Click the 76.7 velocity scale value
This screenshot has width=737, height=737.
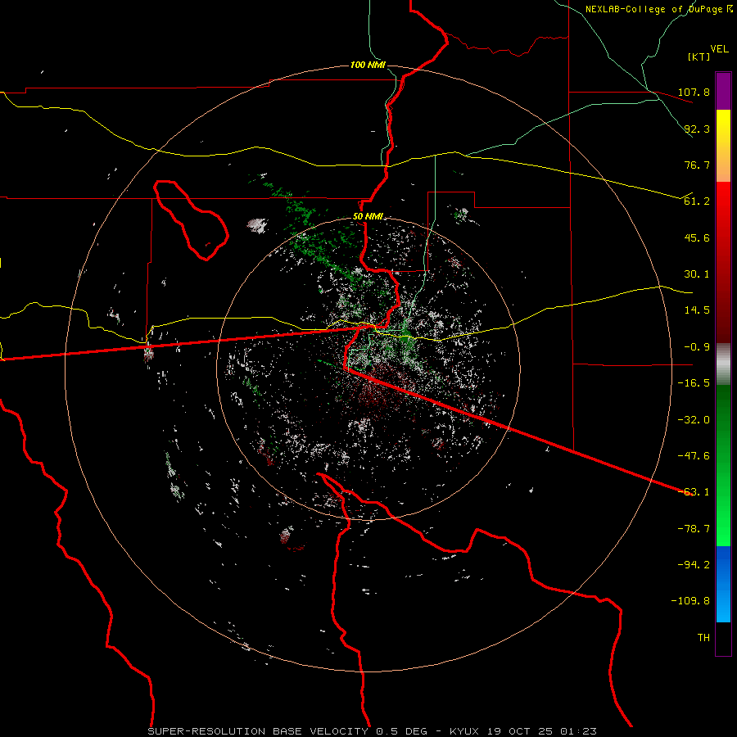coord(697,165)
